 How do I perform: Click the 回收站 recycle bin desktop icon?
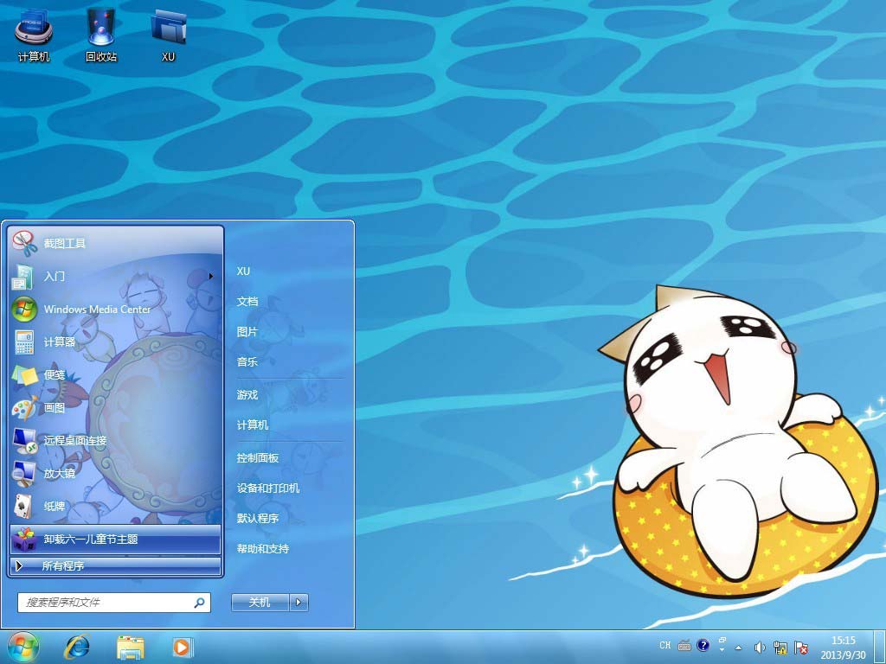point(101,35)
